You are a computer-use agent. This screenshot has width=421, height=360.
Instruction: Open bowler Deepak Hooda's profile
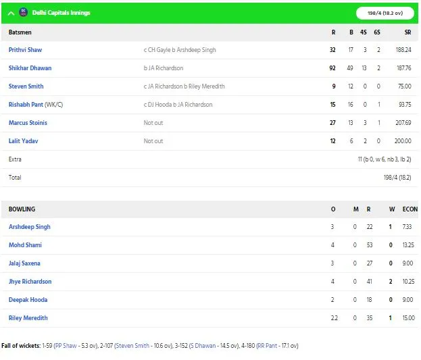click(28, 300)
